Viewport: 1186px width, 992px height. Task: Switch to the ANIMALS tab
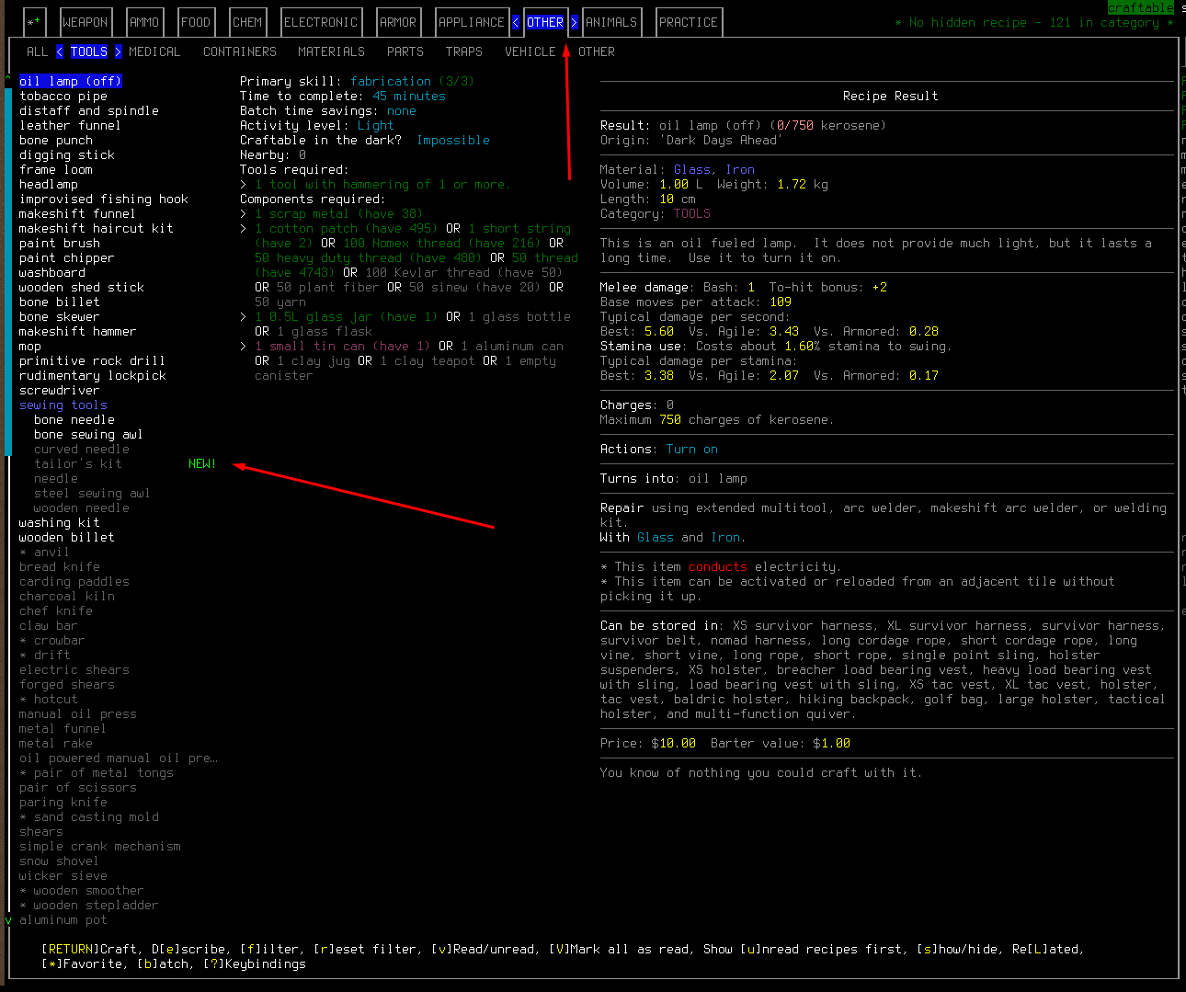click(x=612, y=21)
